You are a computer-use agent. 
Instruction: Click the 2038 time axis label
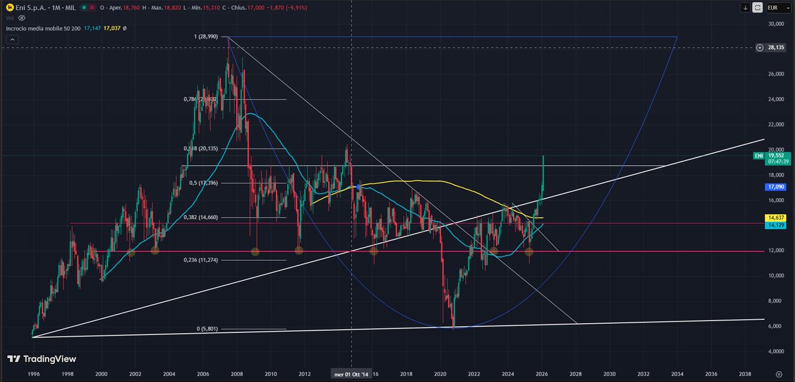[745, 374]
